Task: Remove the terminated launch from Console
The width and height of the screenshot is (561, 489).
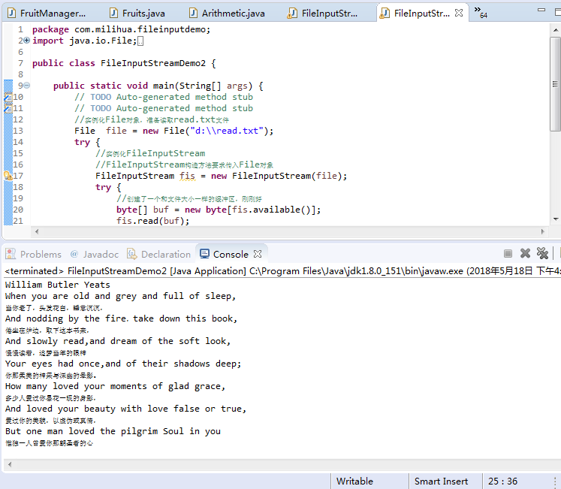Action: (525, 253)
